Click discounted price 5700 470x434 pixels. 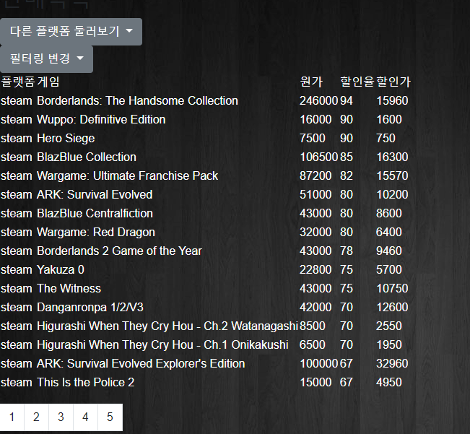388,270
